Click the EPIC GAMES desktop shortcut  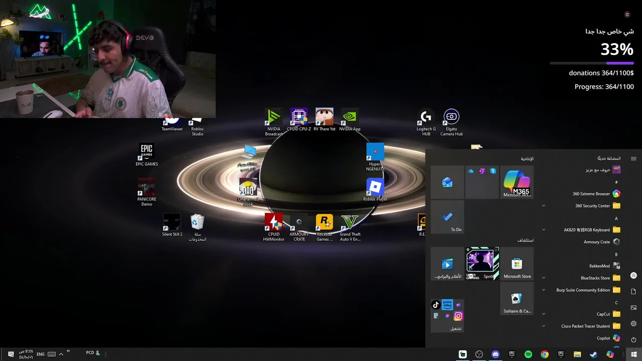point(146,154)
